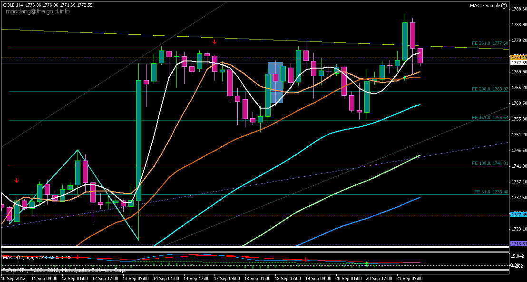
Task: Select the current price label 1772.55
Action: click(517, 62)
